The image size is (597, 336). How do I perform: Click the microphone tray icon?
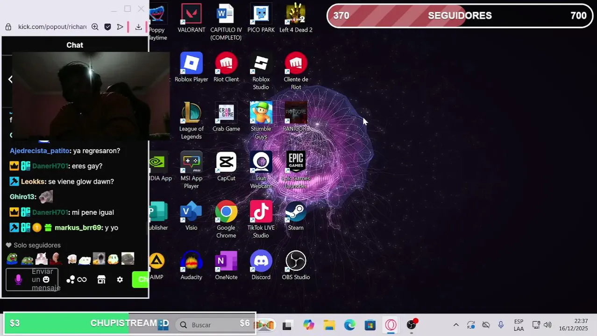click(x=501, y=325)
